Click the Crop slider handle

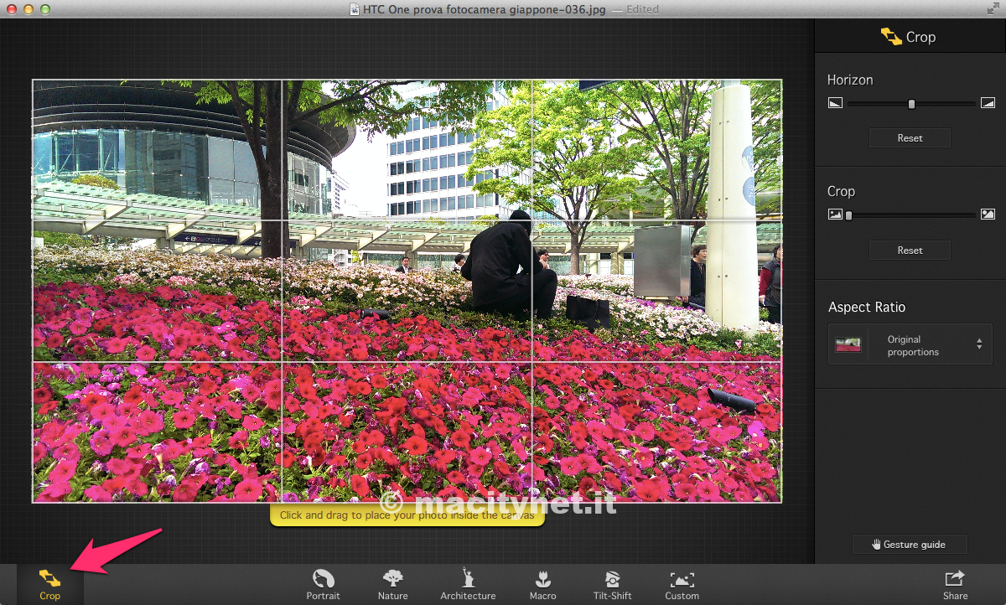[848, 215]
